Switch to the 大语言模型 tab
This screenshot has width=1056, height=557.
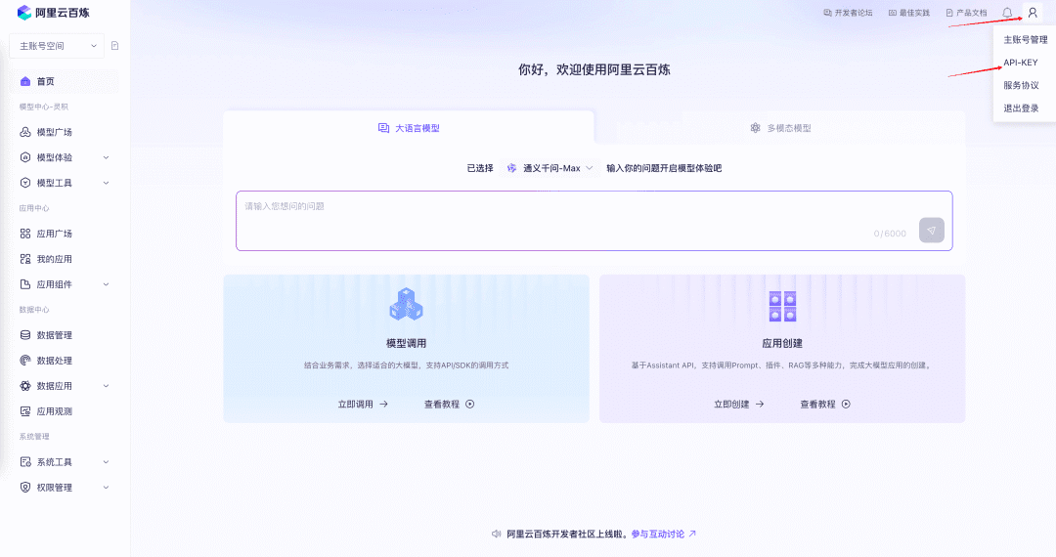[x=409, y=128]
